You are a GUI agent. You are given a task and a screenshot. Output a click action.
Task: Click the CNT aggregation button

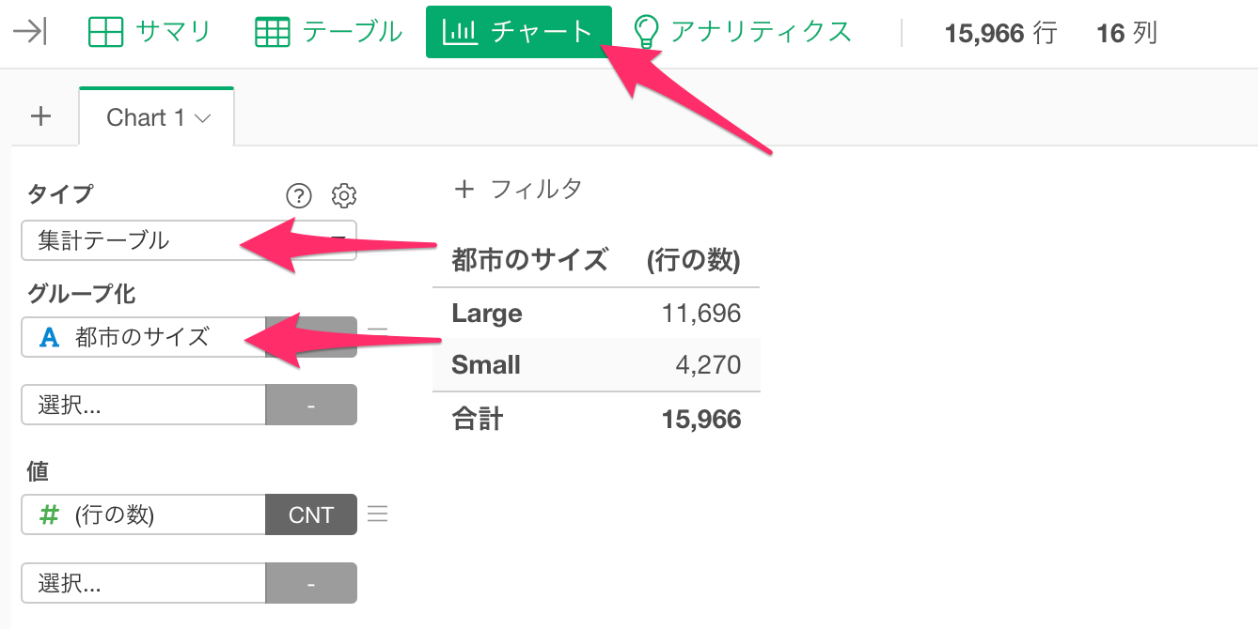[311, 514]
